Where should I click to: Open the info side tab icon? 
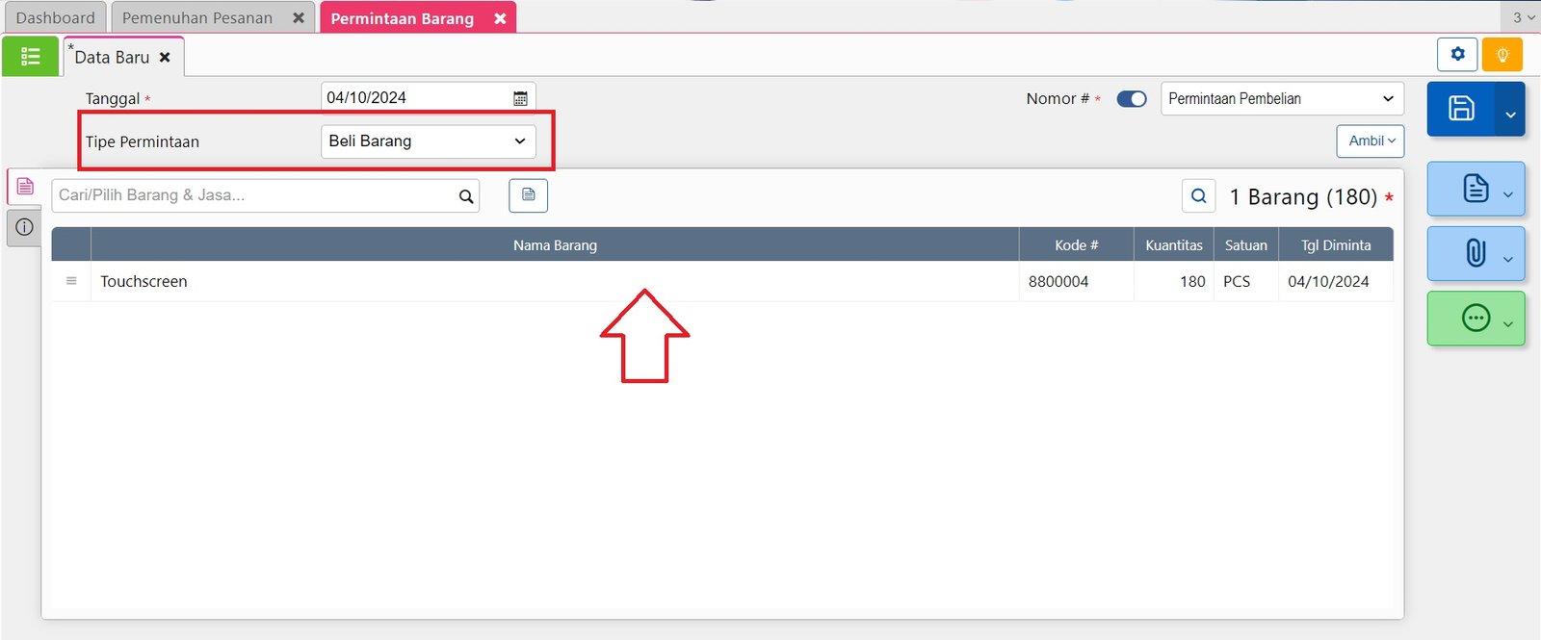(25, 227)
